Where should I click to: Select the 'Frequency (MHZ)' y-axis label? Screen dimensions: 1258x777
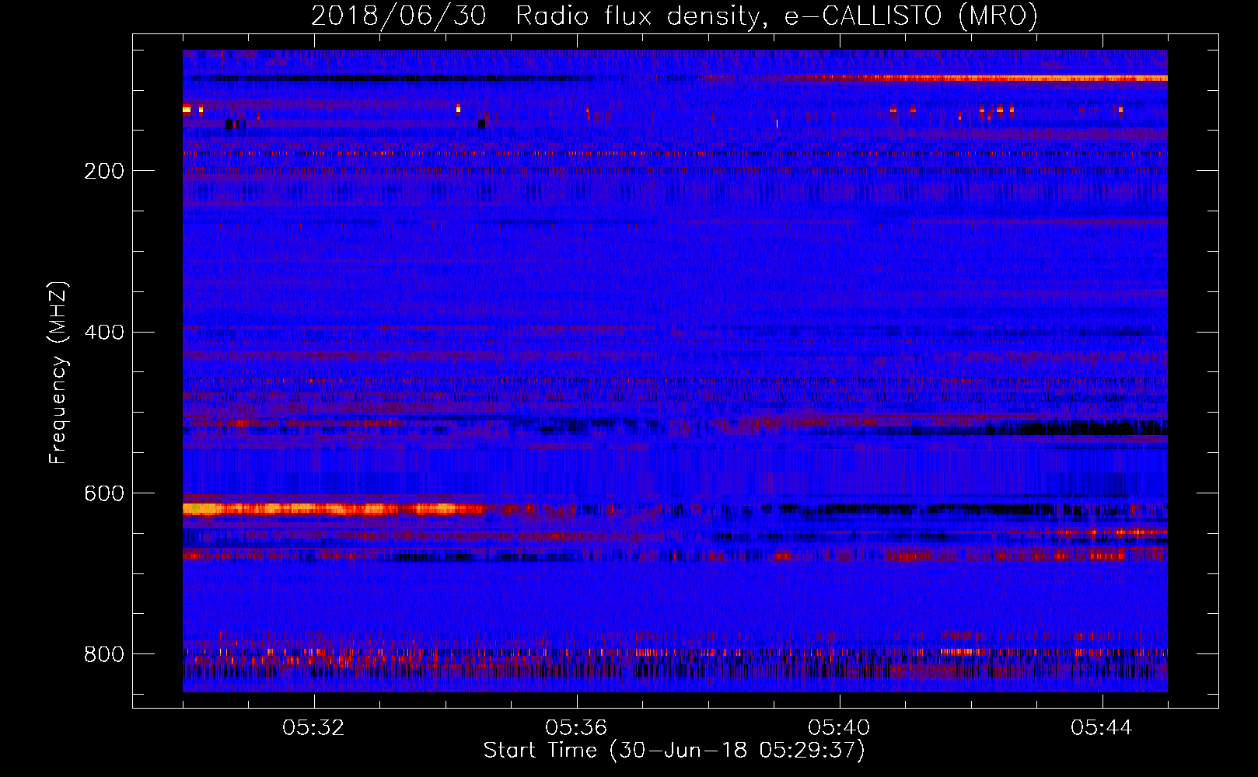58,372
